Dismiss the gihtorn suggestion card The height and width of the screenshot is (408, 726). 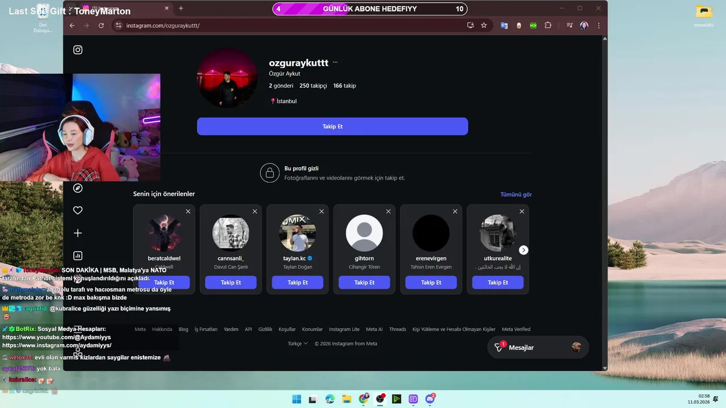[x=389, y=211]
